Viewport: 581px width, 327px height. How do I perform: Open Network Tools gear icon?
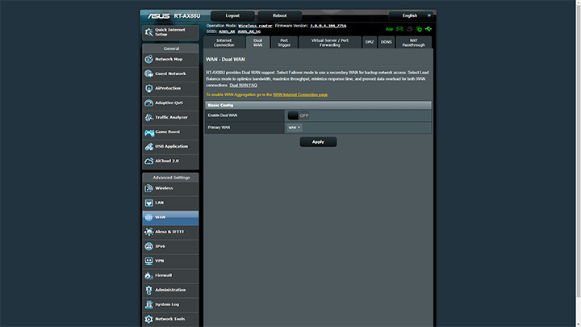click(149, 319)
